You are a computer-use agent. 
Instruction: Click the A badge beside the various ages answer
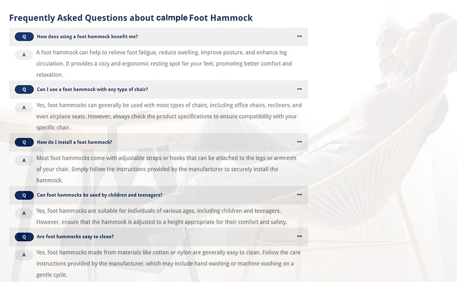(x=24, y=213)
